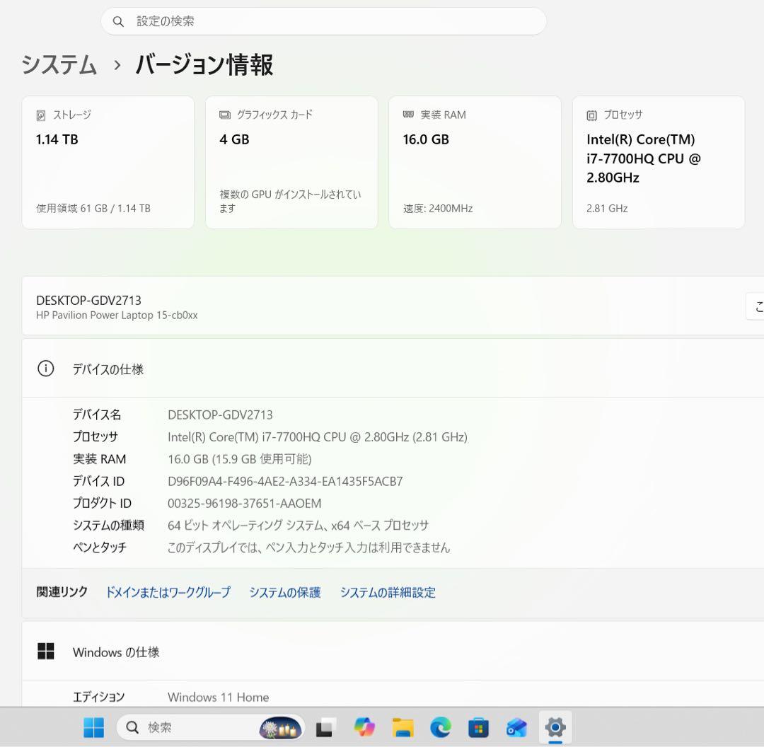
Task: Collapse the Windows の仕様 section header
Action: point(393,651)
